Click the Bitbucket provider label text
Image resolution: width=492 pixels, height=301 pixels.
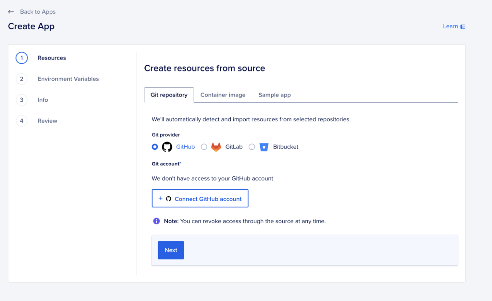pyautogui.click(x=286, y=147)
